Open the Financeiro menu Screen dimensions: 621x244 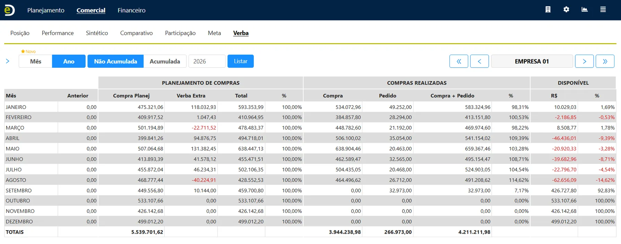(131, 10)
